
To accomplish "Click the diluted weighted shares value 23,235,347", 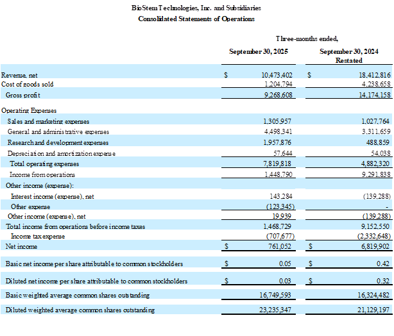I will 277,310.
